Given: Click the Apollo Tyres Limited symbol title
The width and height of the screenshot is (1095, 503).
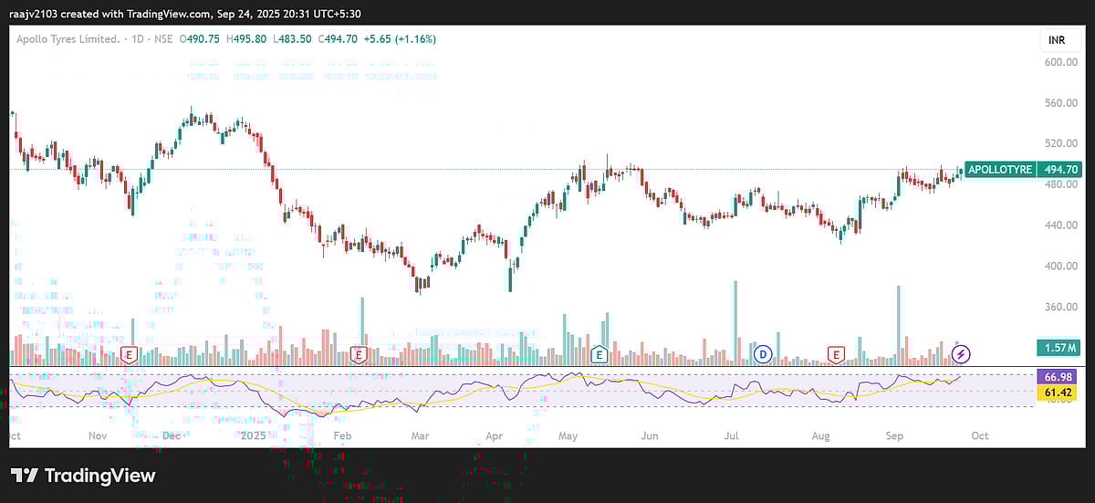Looking at the screenshot, I should point(68,39).
